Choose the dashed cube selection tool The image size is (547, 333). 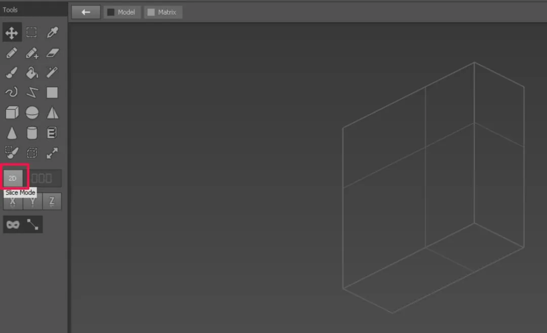[32, 153]
